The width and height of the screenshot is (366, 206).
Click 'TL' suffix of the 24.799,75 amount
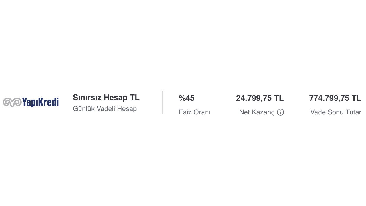pos(279,98)
